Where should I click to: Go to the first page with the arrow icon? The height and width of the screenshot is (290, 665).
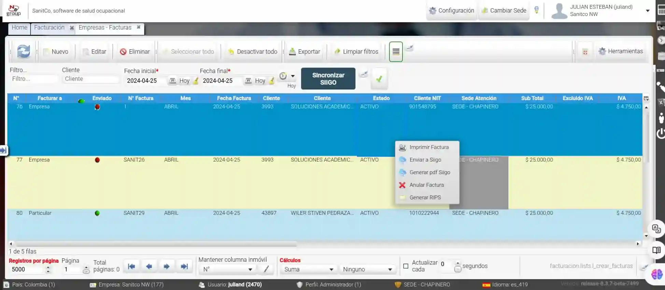pos(131,266)
